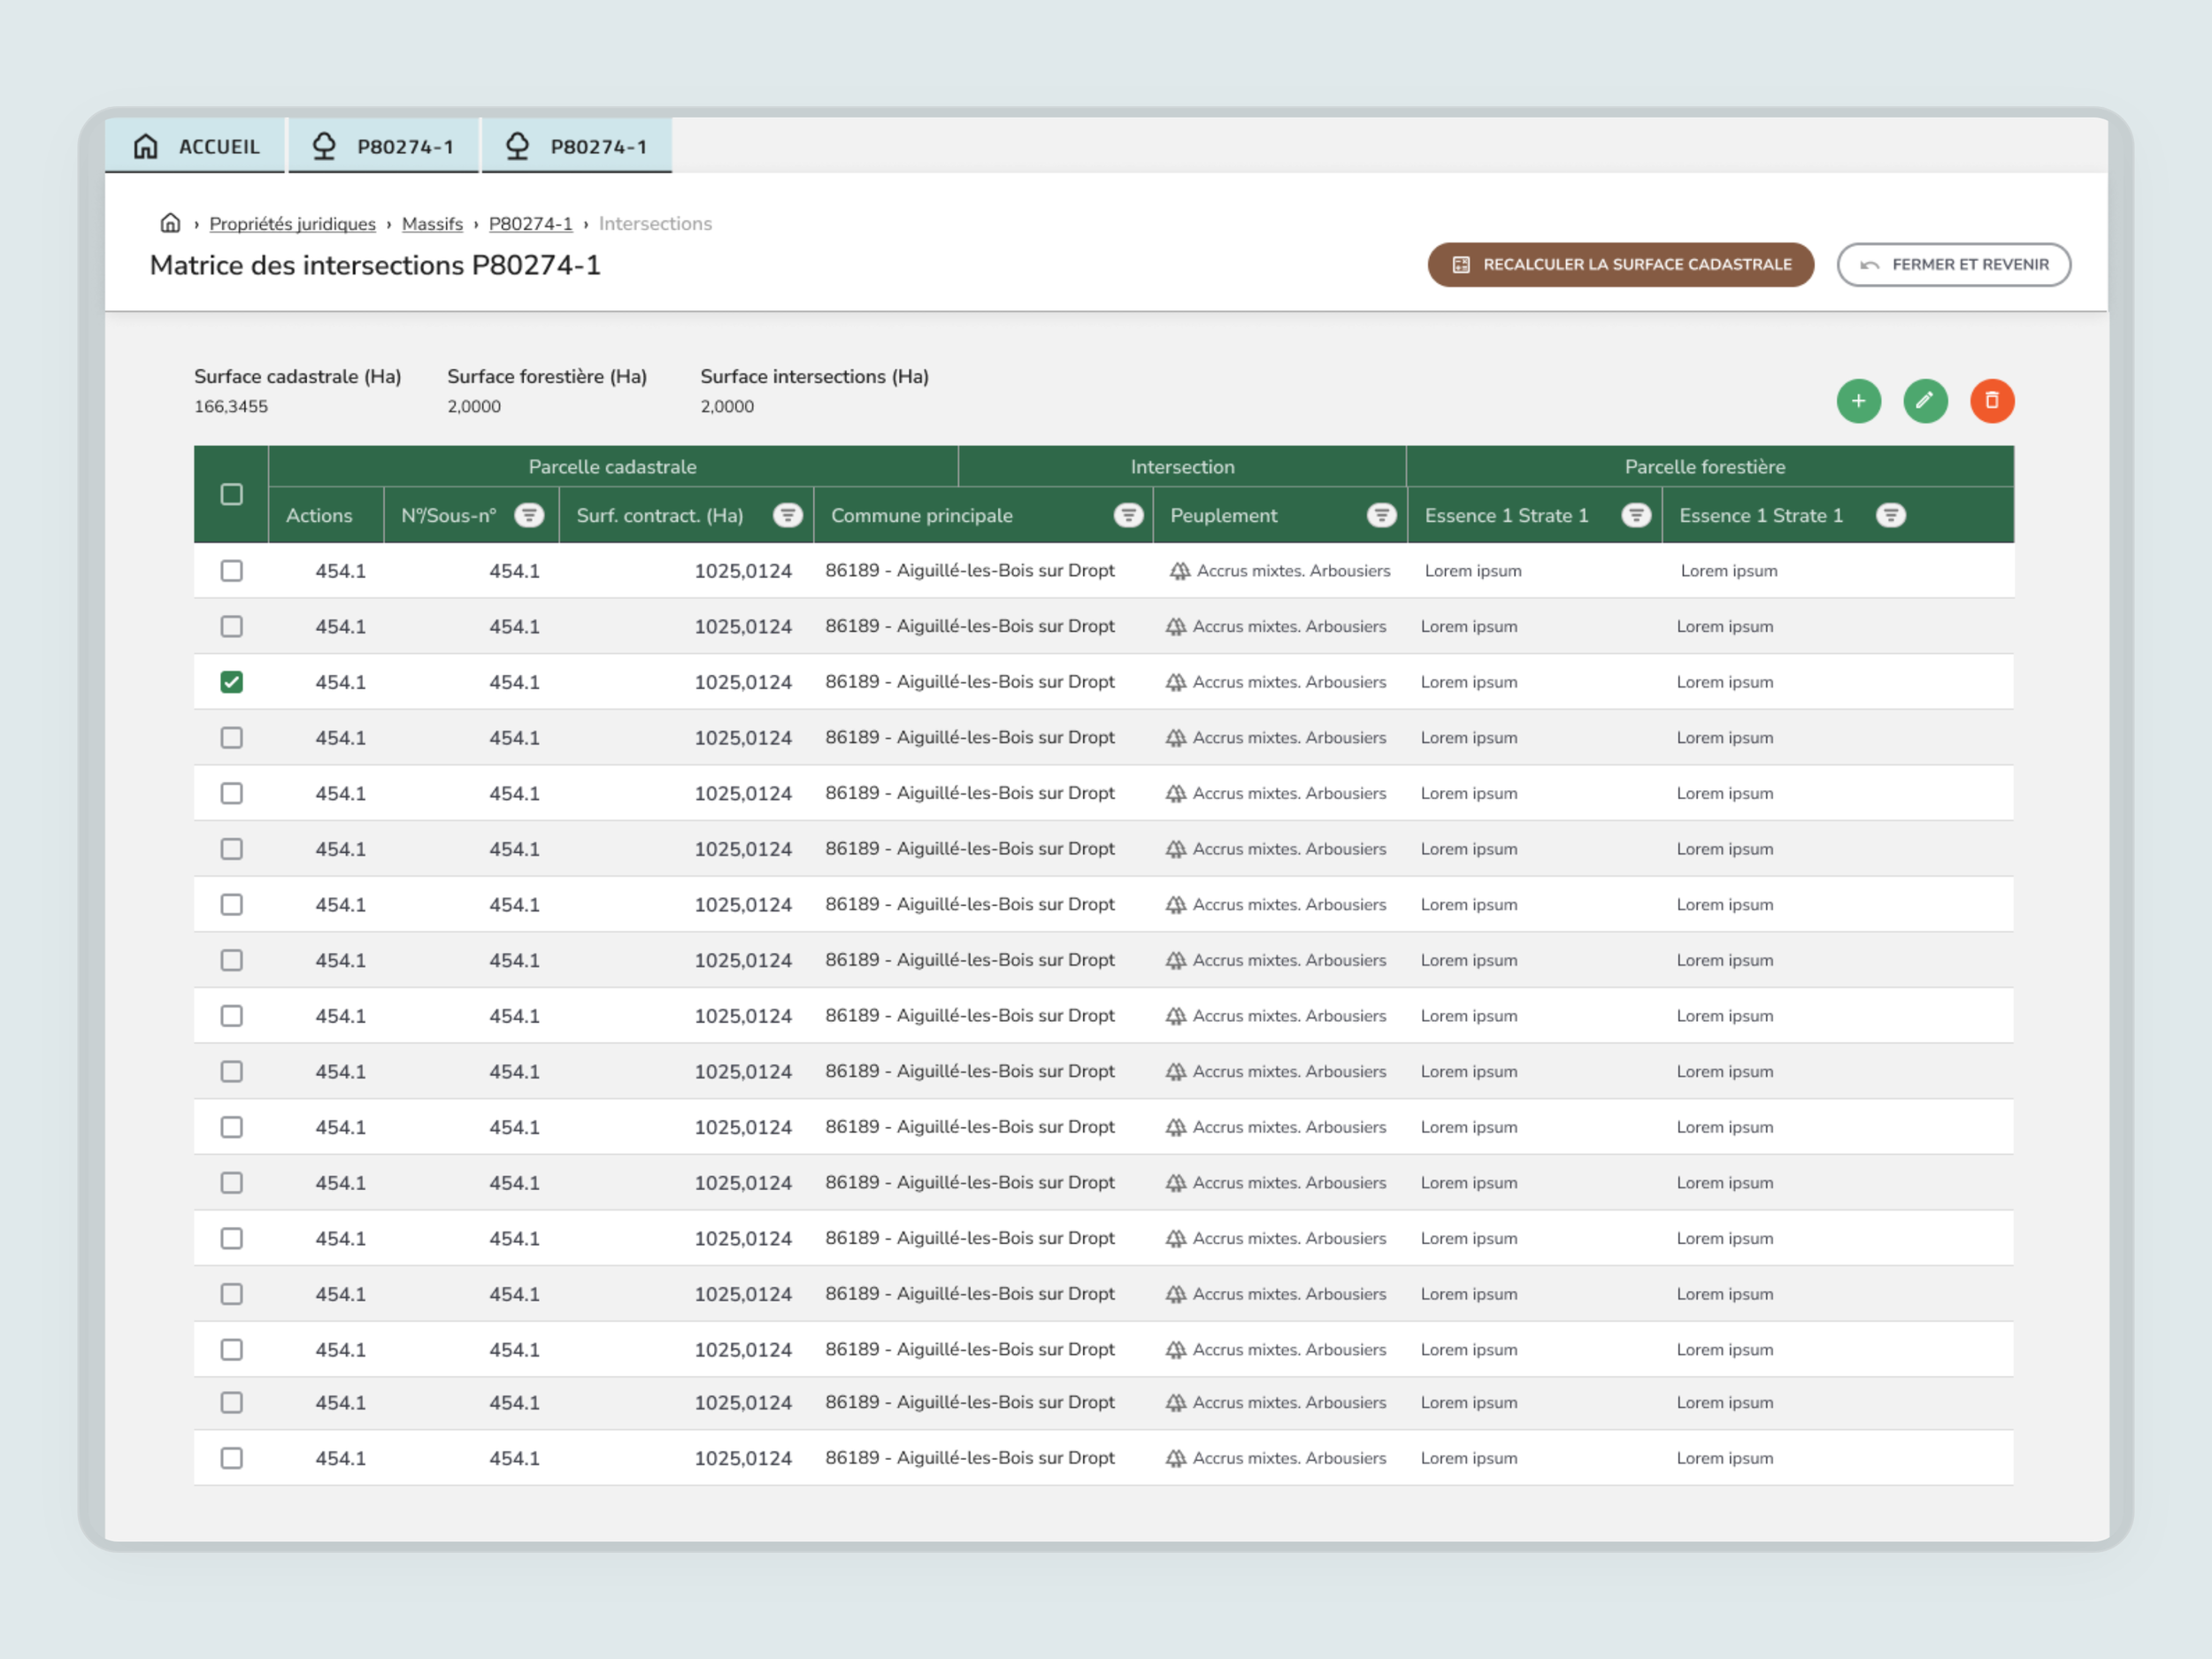
Task: Uncheck the checked third row checkbox
Action: [232, 682]
